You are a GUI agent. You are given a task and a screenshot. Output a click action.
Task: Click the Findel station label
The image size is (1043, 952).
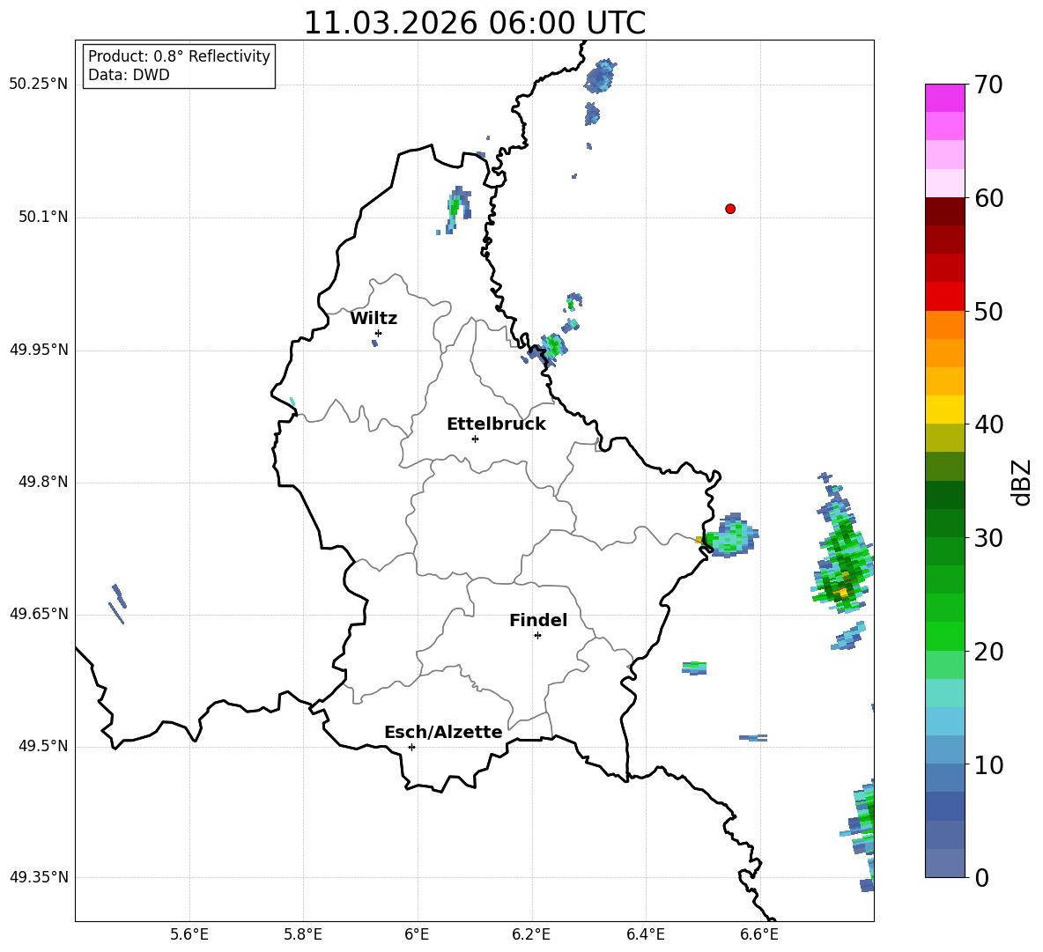(x=538, y=620)
